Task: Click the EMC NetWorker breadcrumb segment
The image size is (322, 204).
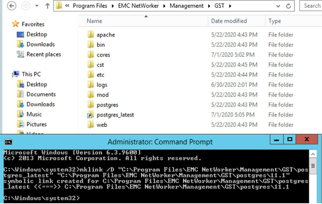Action: pyautogui.click(x=140, y=6)
